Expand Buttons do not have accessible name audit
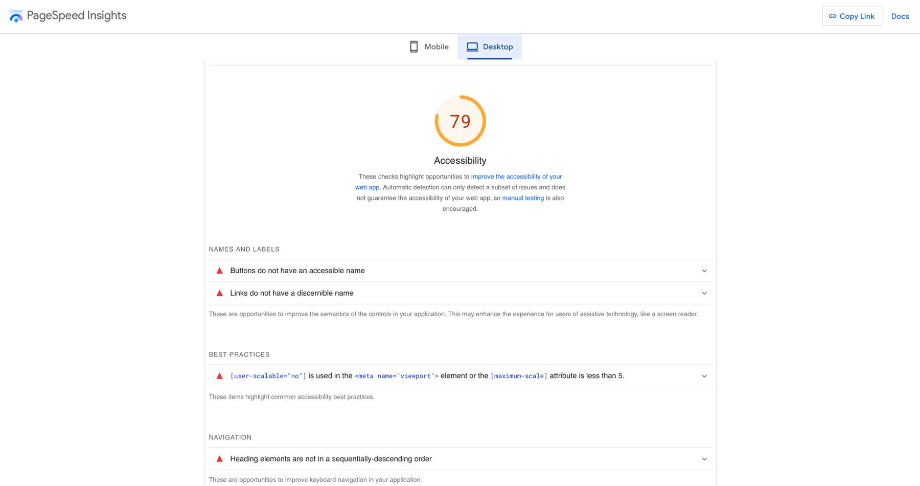 [x=704, y=270]
